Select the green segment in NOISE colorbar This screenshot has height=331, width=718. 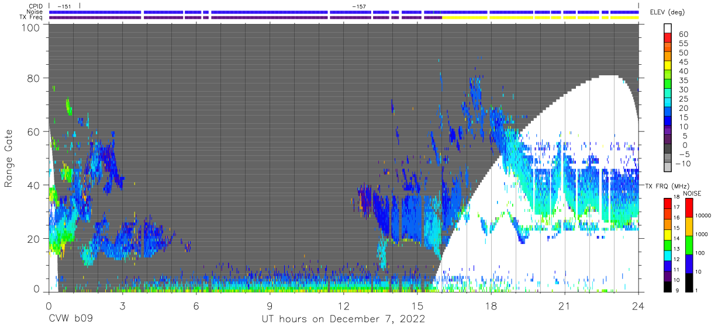[688, 245]
